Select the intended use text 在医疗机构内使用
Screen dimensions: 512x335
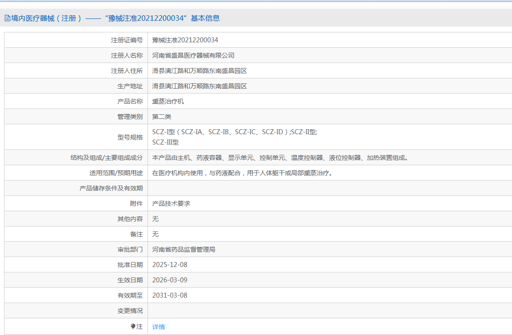[x=242, y=173]
